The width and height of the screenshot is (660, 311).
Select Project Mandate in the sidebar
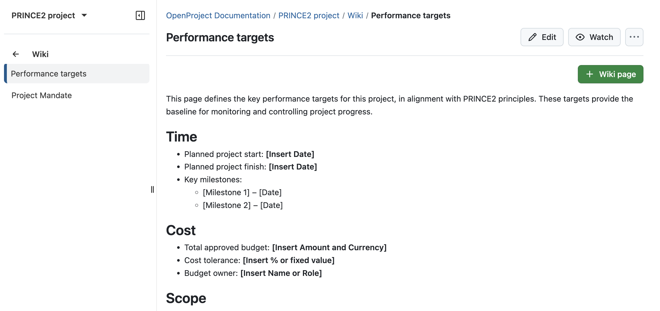pyautogui.click(x=41, y=95)
